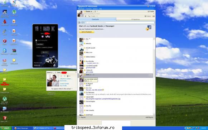Open Contact Details from the contact card
Viewport: 208px width, 130px height.
pyautogui.click(x=64, y=84)
